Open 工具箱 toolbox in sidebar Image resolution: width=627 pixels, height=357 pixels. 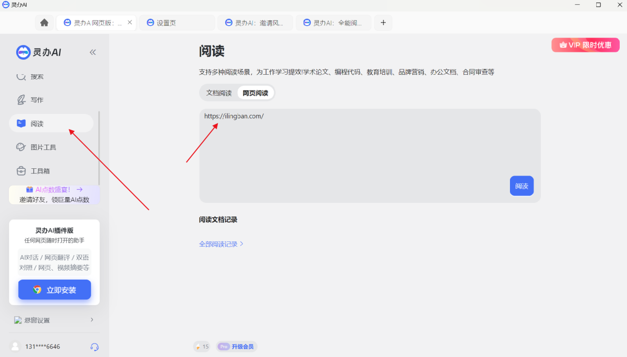coord(40,171)
